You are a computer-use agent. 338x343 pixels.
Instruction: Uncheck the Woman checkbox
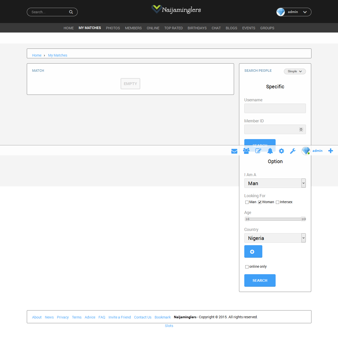pyautogui.click(x=260, y=202)
